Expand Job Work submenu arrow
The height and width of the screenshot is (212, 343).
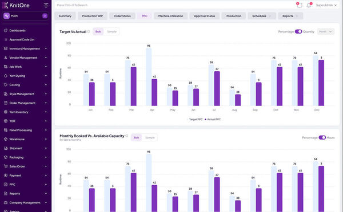pos(46,67)
